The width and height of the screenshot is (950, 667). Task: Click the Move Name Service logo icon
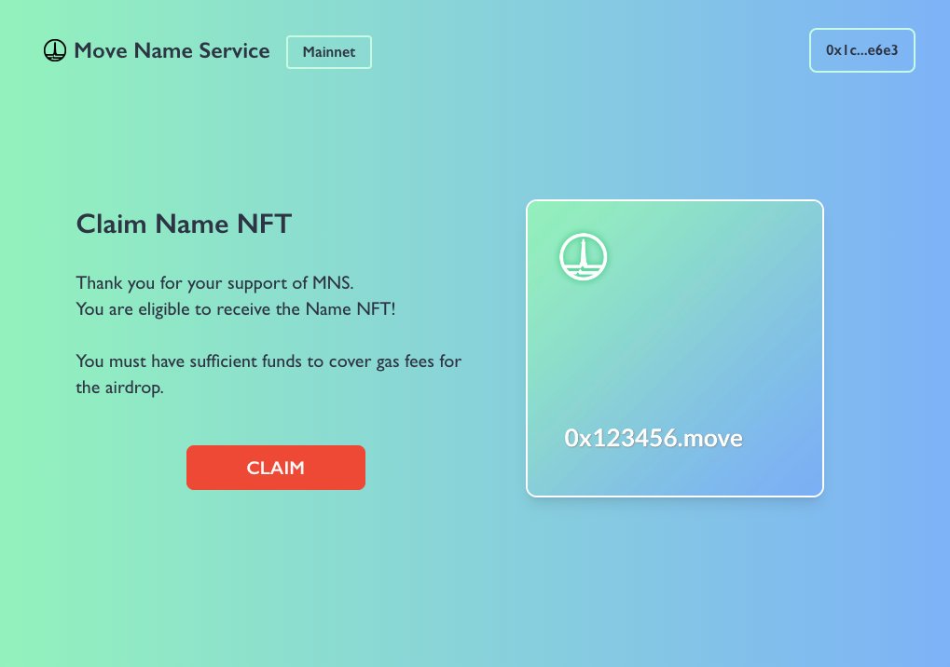[54, 51]
